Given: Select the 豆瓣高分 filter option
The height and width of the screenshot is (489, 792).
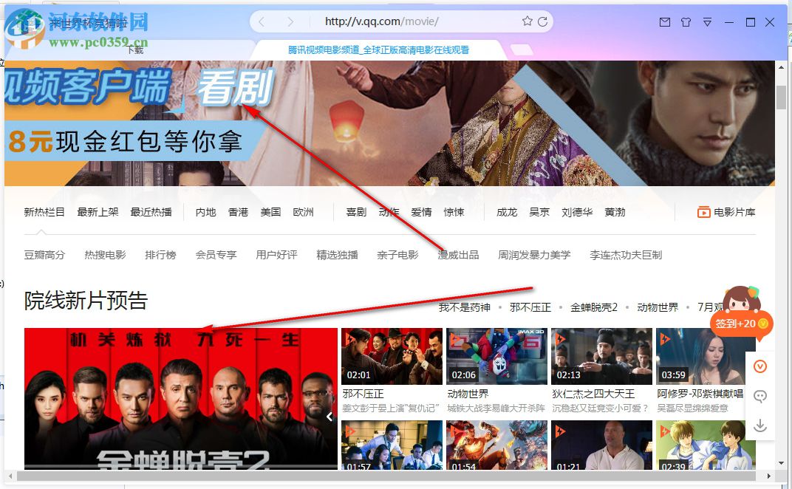Looking at the screenshot, I should pos(44,253).
